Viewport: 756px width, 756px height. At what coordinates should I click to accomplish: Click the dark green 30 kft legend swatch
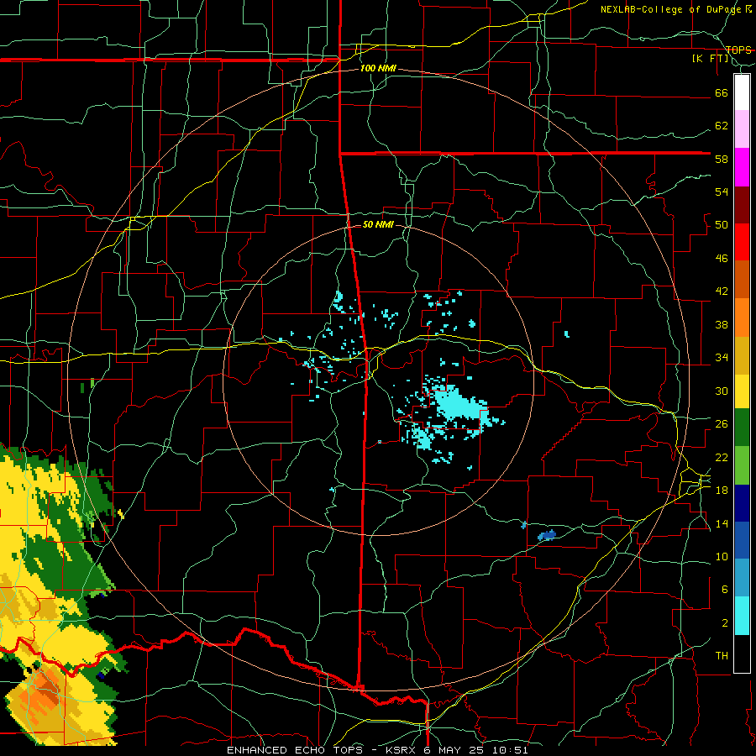tap(742, 428)
